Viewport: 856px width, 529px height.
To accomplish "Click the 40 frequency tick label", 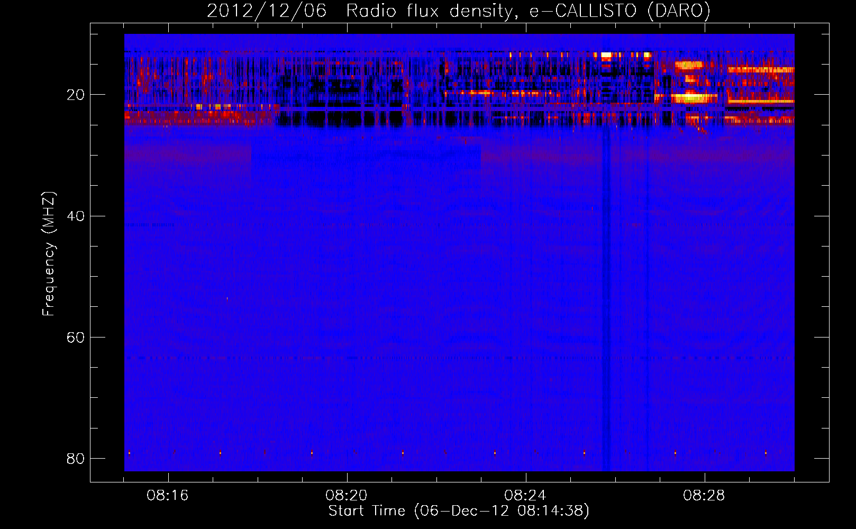I will (76, 216).
